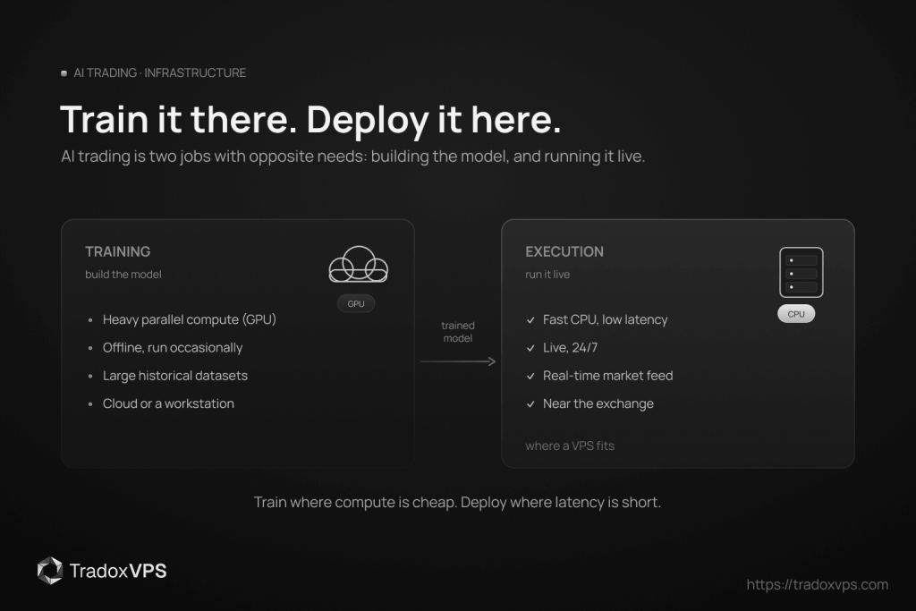The width and height of the screenshot is (916, 611).
Task: Click the 'Near the exchange' text
Action: coord(598,403)
